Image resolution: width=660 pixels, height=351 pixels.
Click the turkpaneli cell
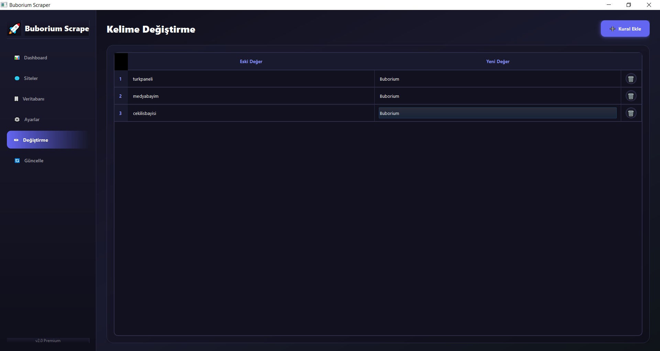tap(251, 79)
